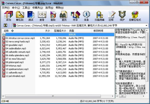The height and width of the screenshot is (104, 150).
Task: Click the icon of 12 pal stinalied.mp3
Action: click(x=4, y=76)
